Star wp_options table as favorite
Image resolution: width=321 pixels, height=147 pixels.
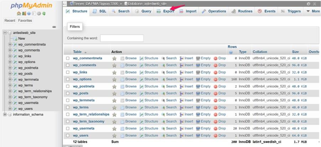click(114, 80)
